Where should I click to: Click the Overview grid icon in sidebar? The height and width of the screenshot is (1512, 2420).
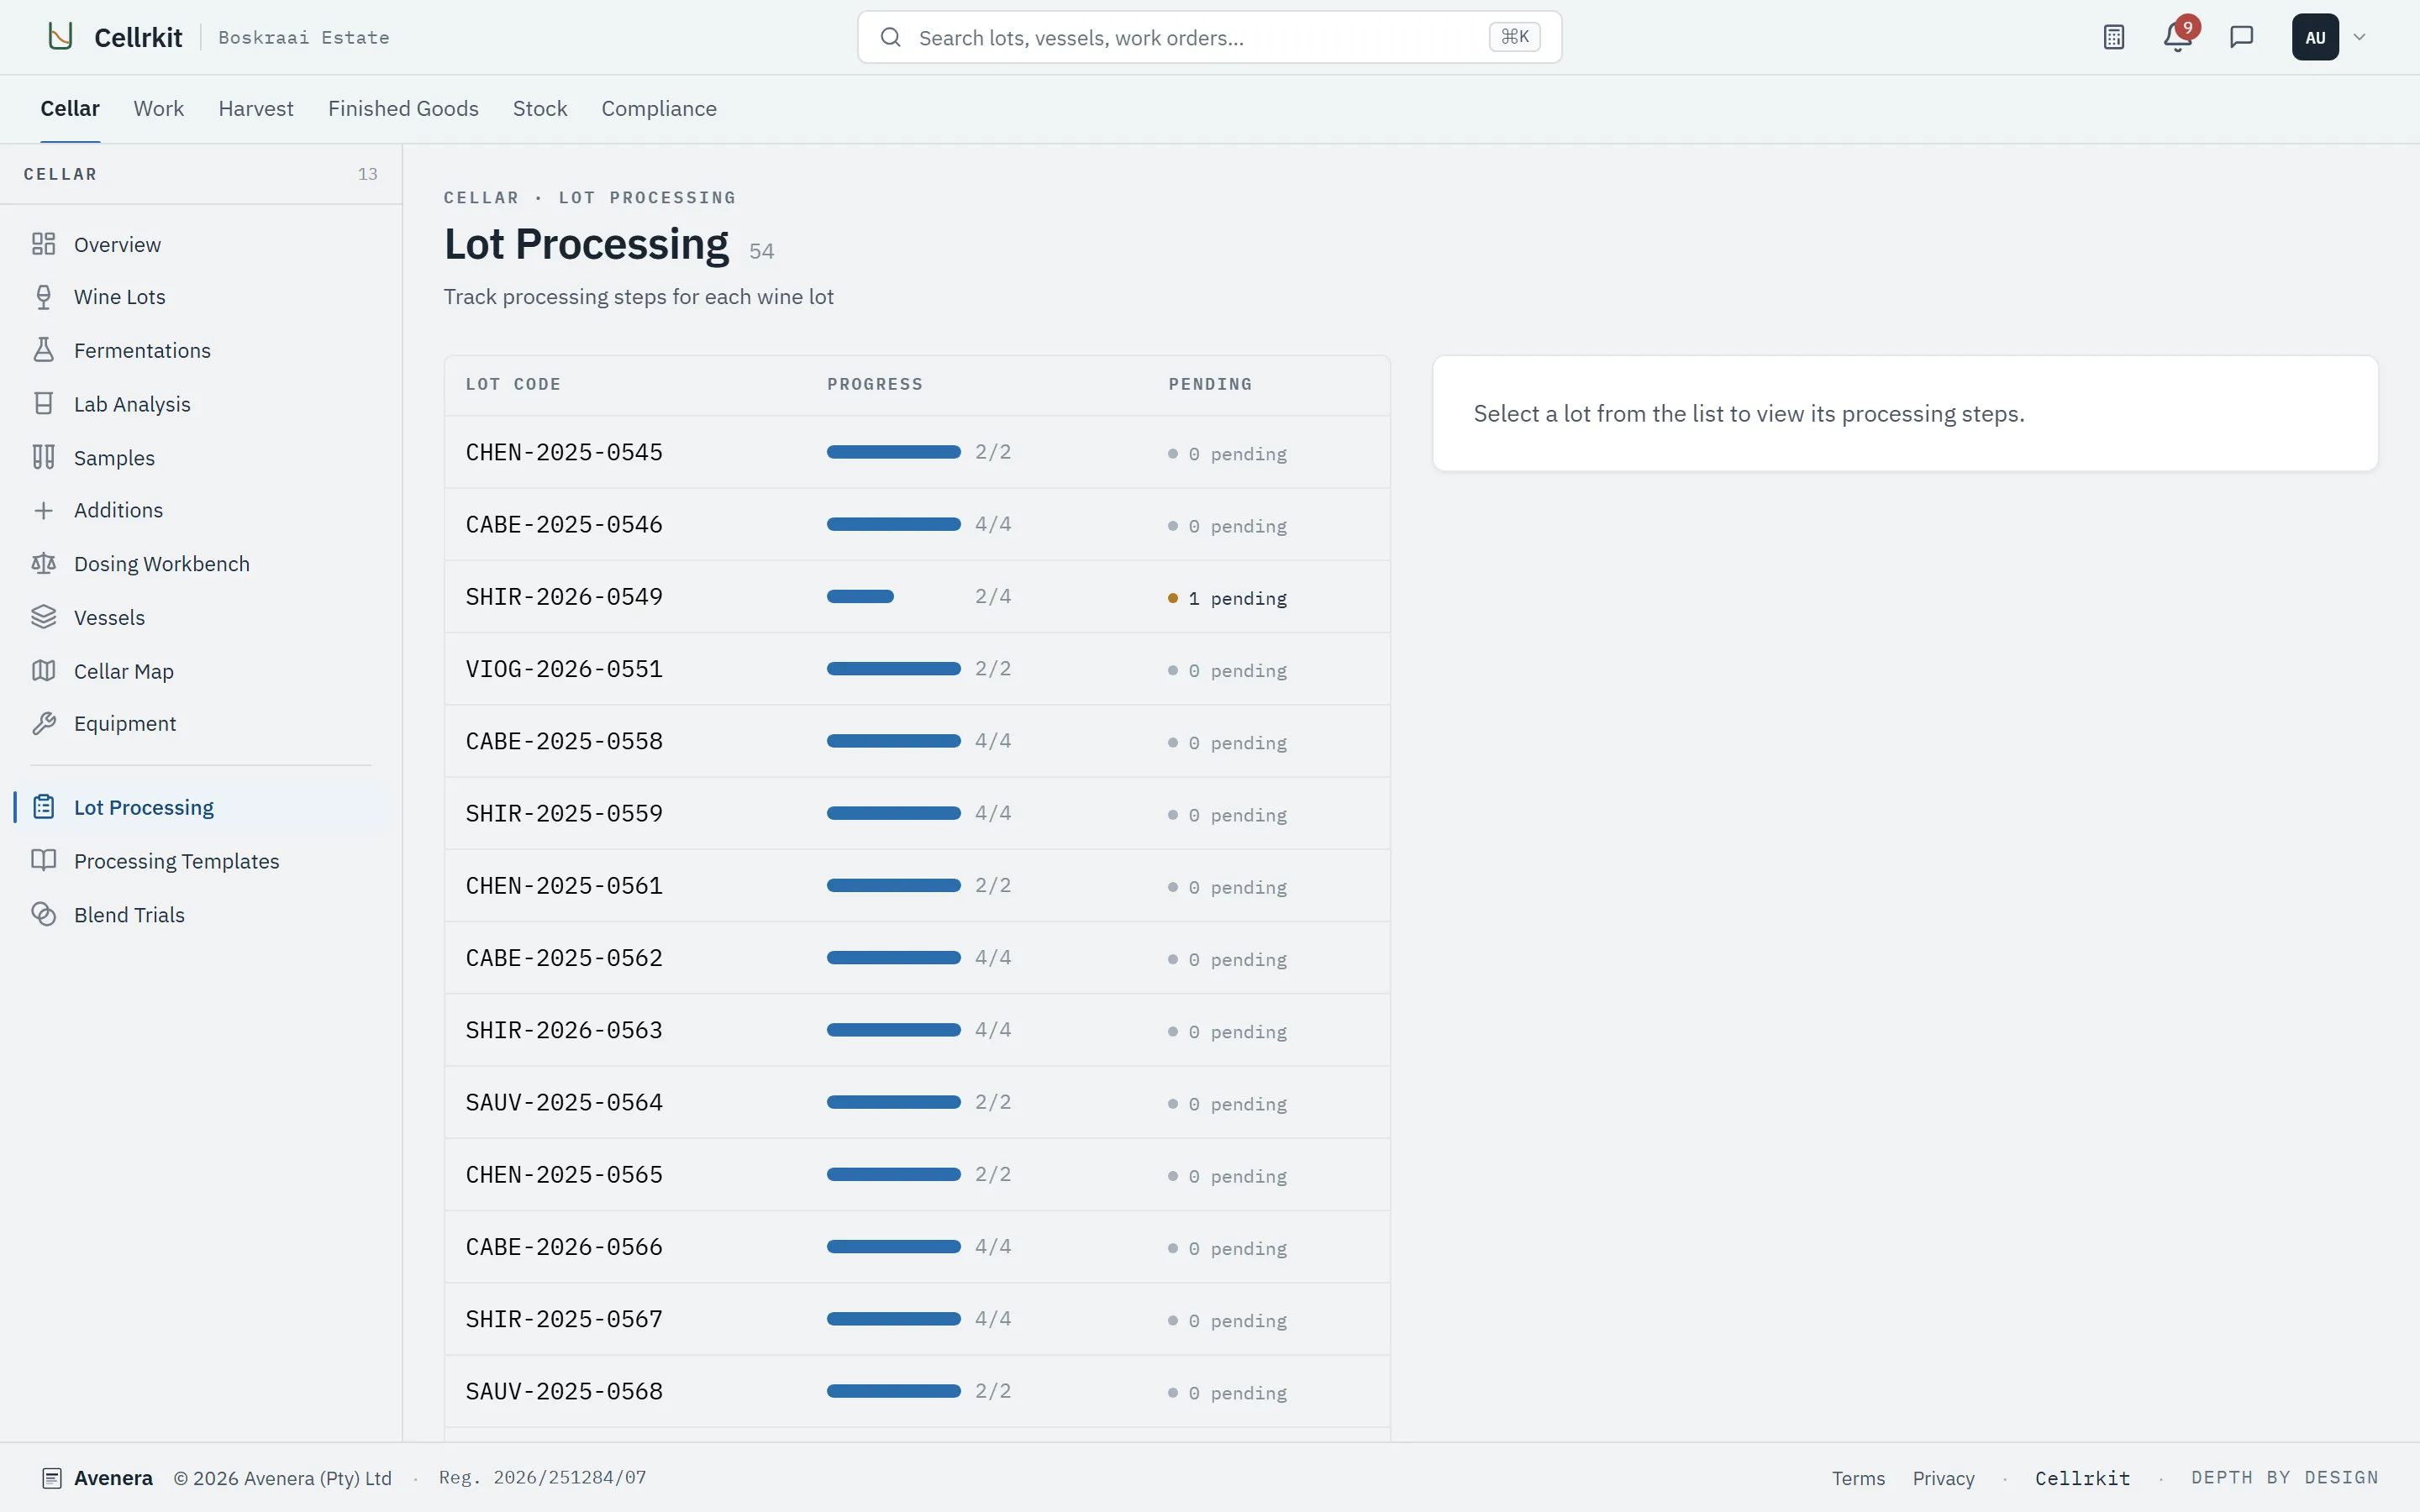(43, 244)
